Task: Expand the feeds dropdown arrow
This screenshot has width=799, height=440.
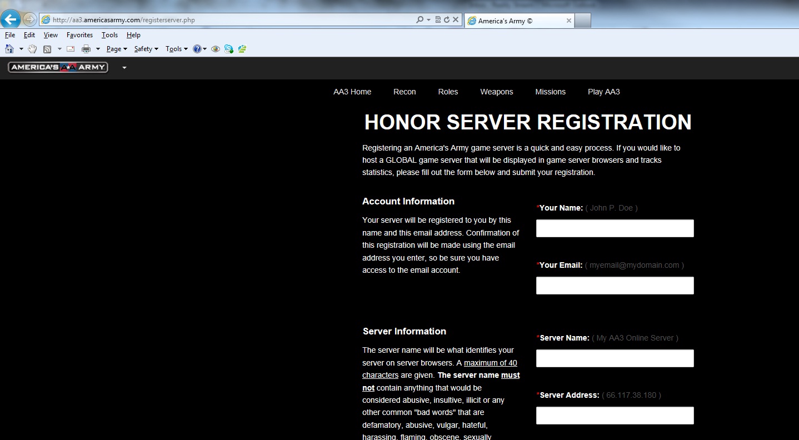Action: [59, 49]
